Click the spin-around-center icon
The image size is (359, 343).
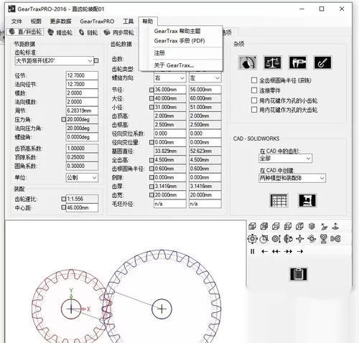coord(312,239)
